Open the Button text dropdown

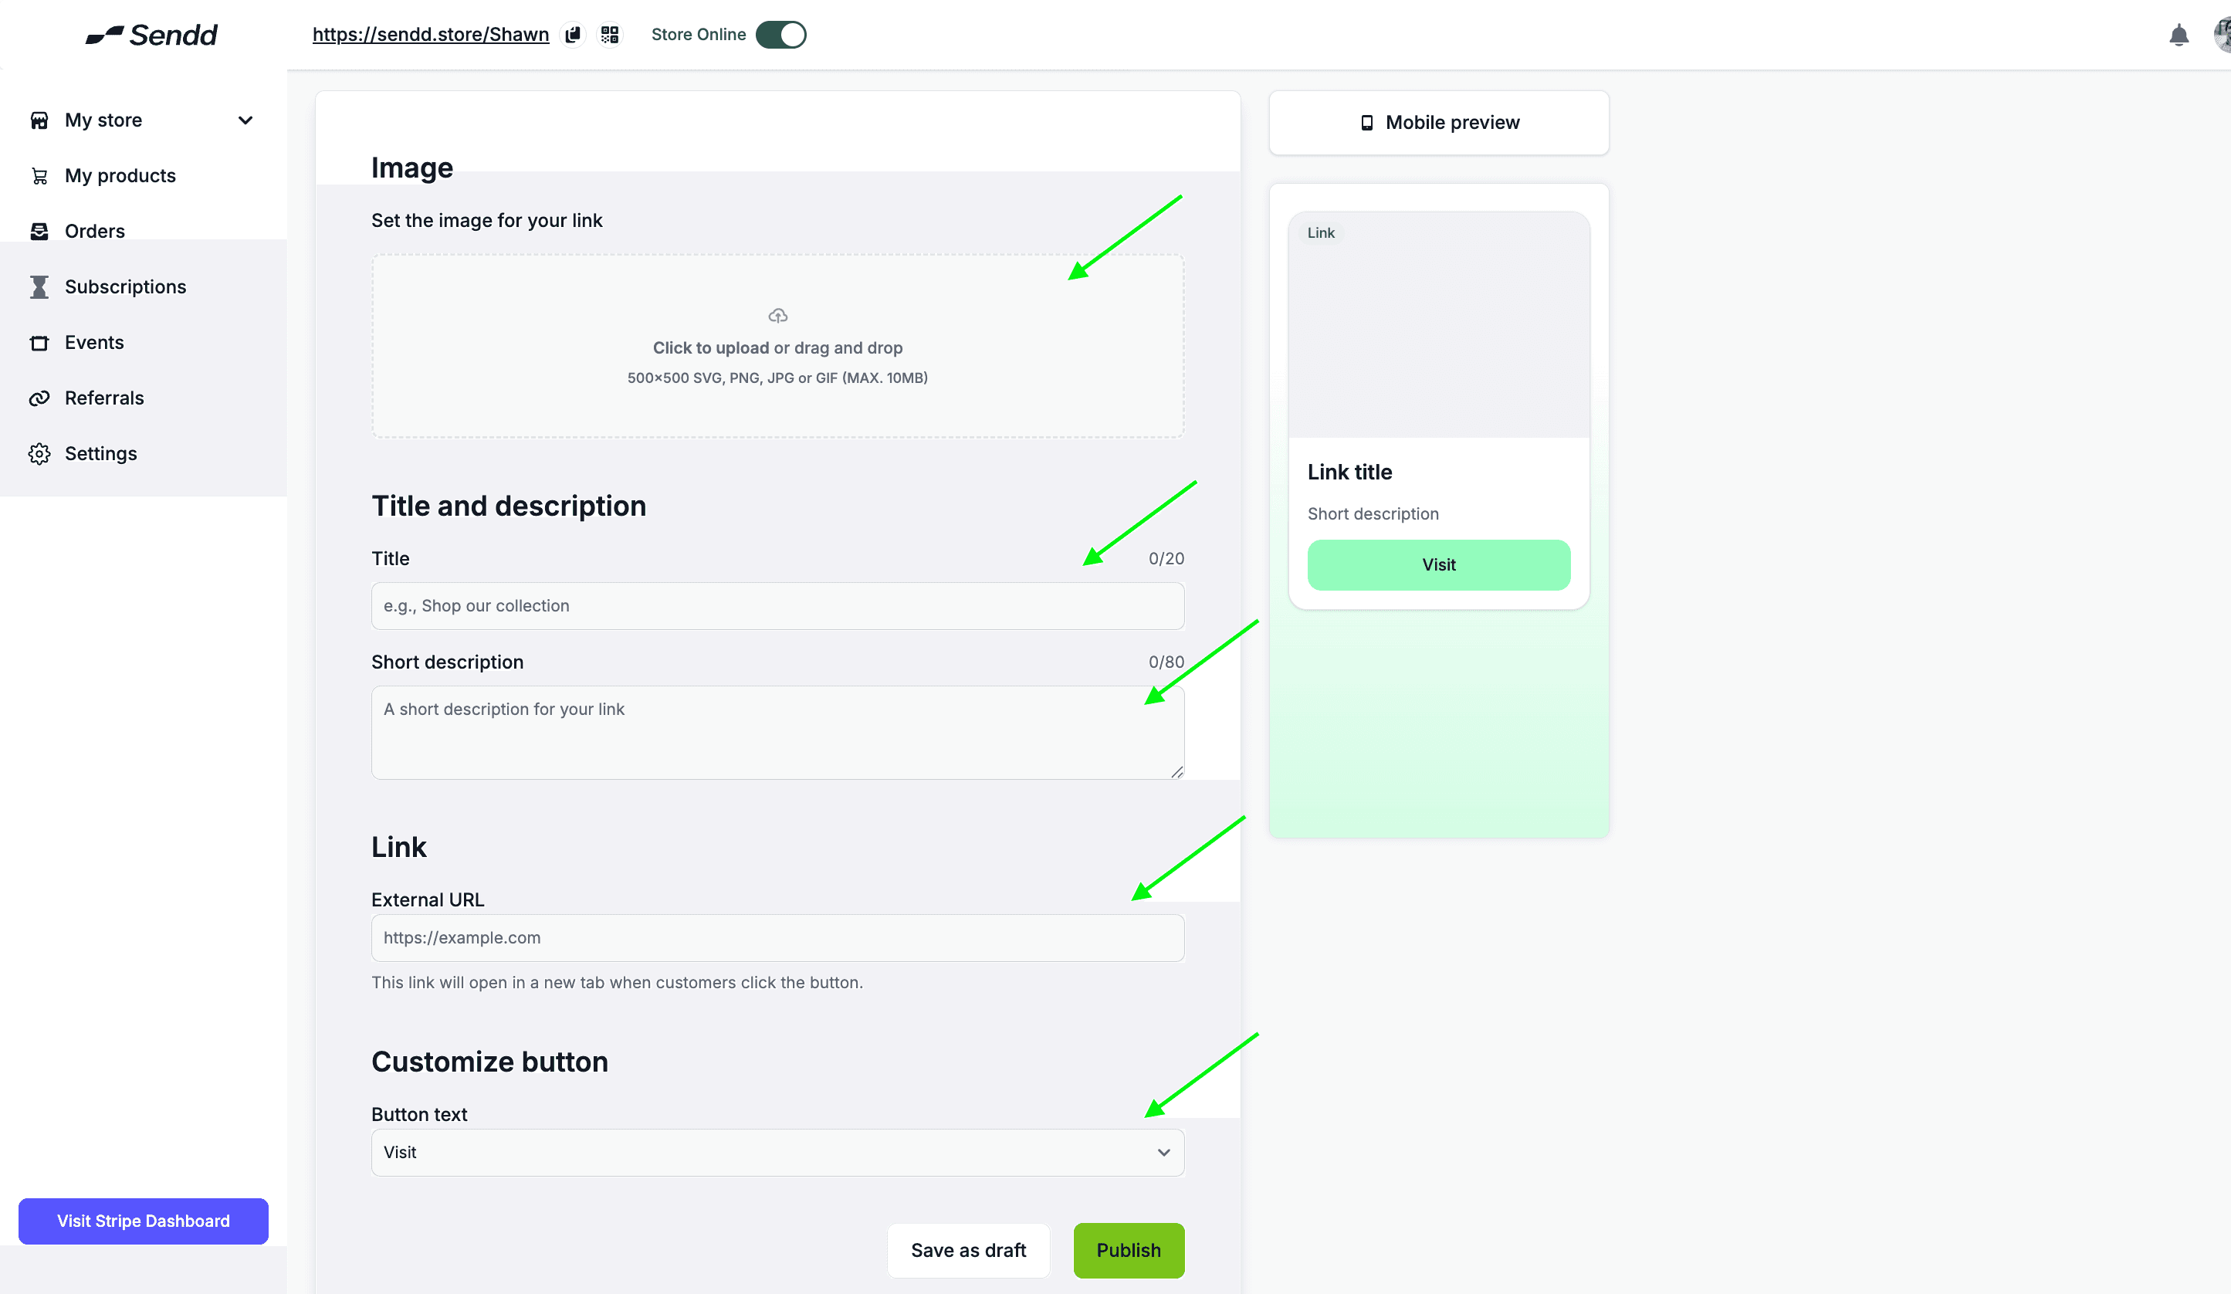click(x=777, y=1152)
